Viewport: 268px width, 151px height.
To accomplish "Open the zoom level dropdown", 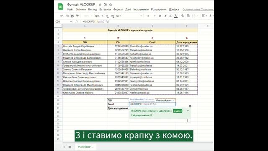I will coord(88,16).
